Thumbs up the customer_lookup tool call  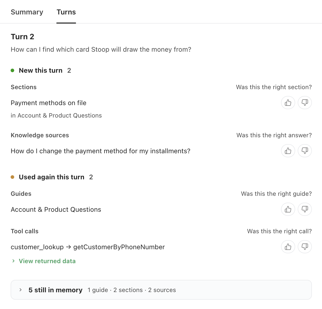click(288, 247)
